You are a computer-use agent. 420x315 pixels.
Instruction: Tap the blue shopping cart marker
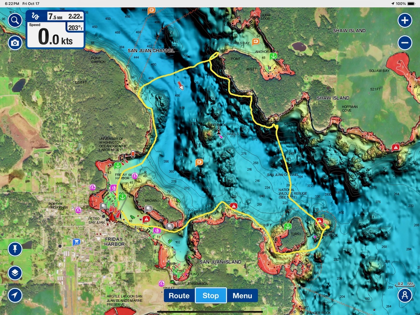click(x=76, y=242)
